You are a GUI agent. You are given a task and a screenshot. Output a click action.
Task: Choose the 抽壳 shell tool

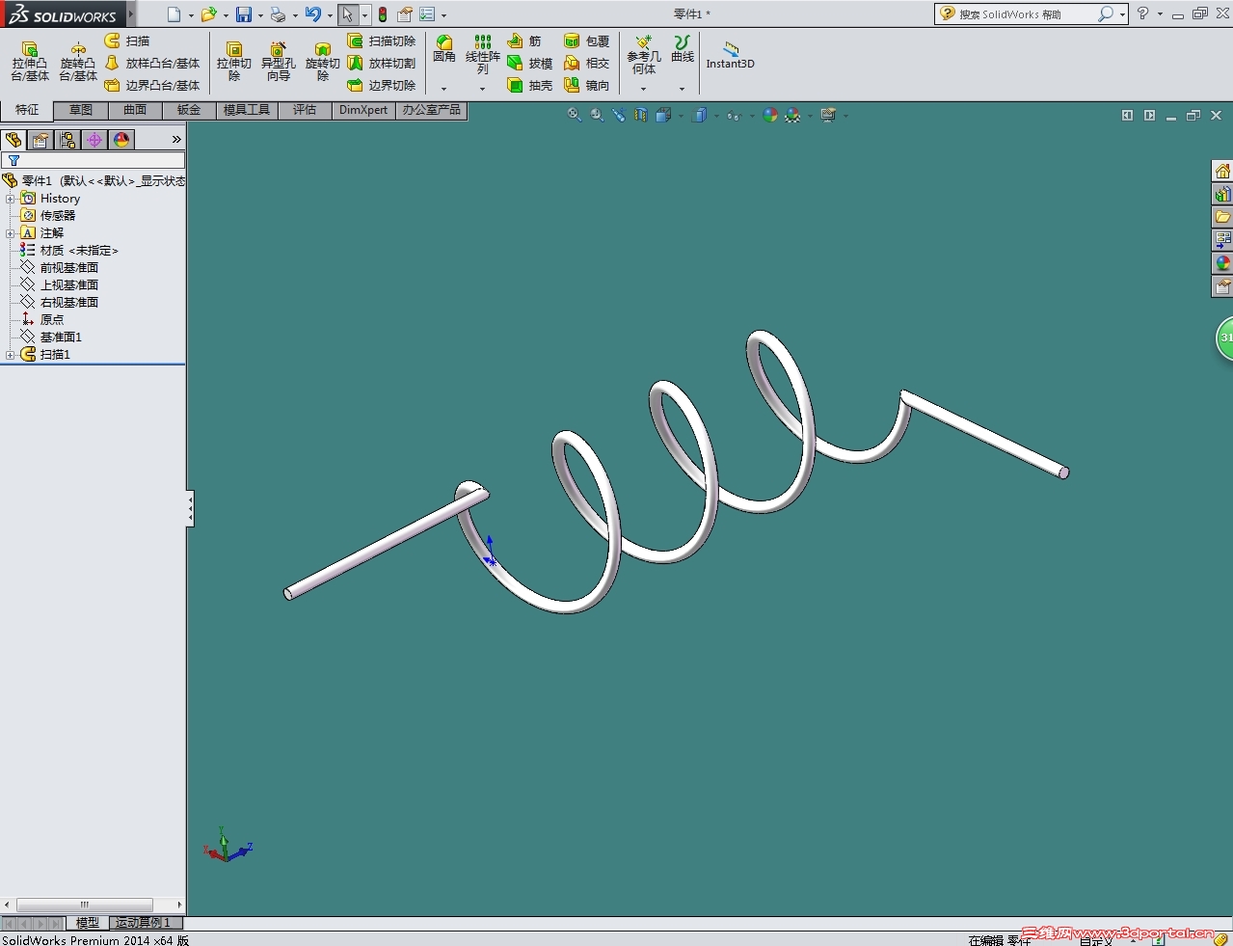[530, 85]
